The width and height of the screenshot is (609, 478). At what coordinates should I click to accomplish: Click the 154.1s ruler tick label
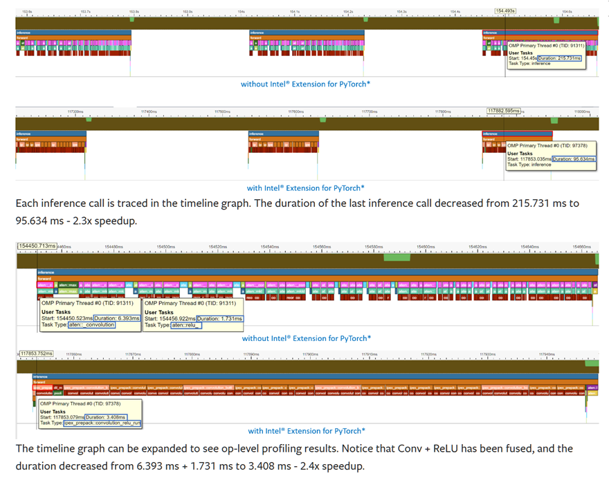(295, 12)
